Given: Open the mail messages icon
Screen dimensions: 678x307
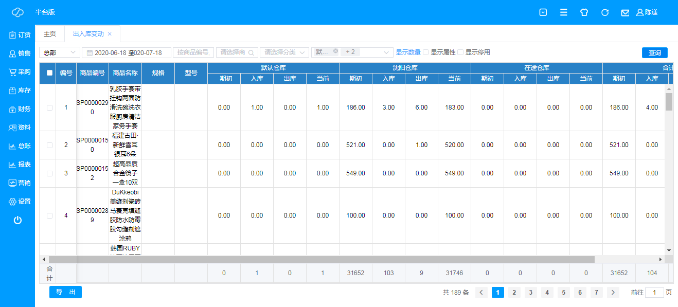Looking at the screenshot, I should tap(625, 12).
